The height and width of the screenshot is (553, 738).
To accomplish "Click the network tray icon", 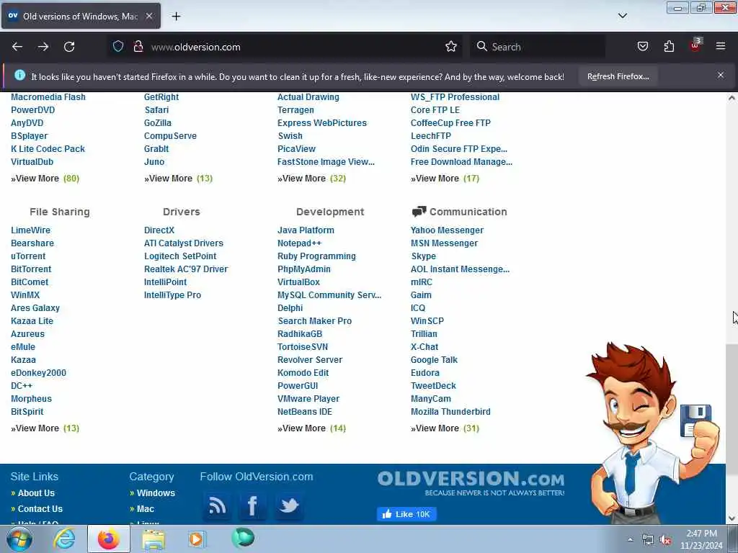I will [648, 540].
